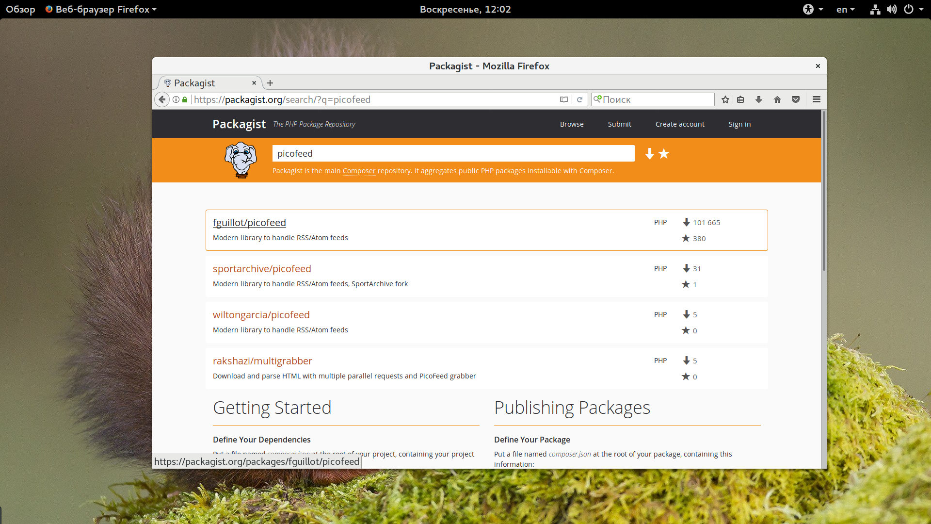
Task: Click Define Your Package subheading
Action: [532, 440]
